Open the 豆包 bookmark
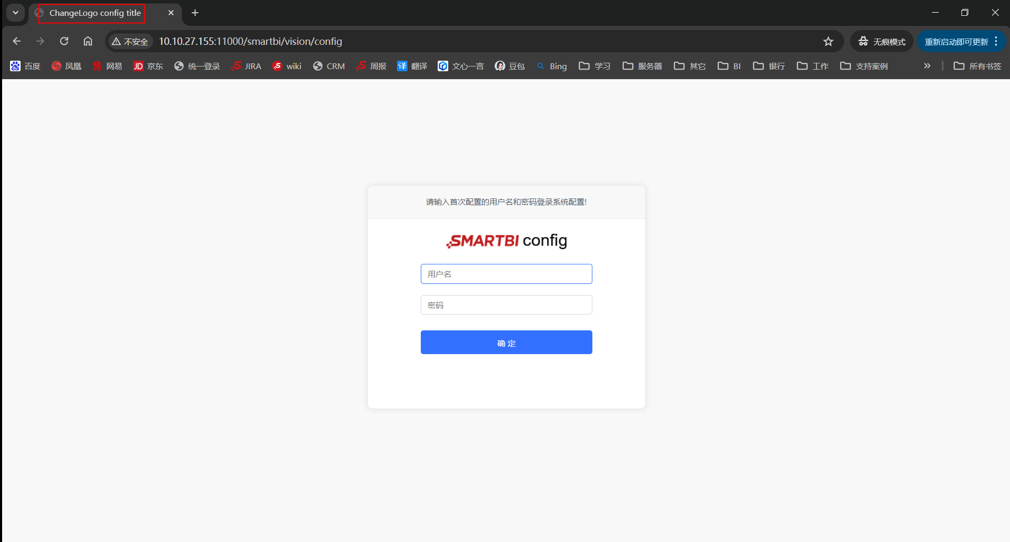The height and width of the screenshot is (542, 1010). tap(509, 66)
